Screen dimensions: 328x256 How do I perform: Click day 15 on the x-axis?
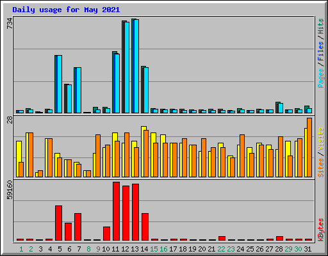coord(154,249)
